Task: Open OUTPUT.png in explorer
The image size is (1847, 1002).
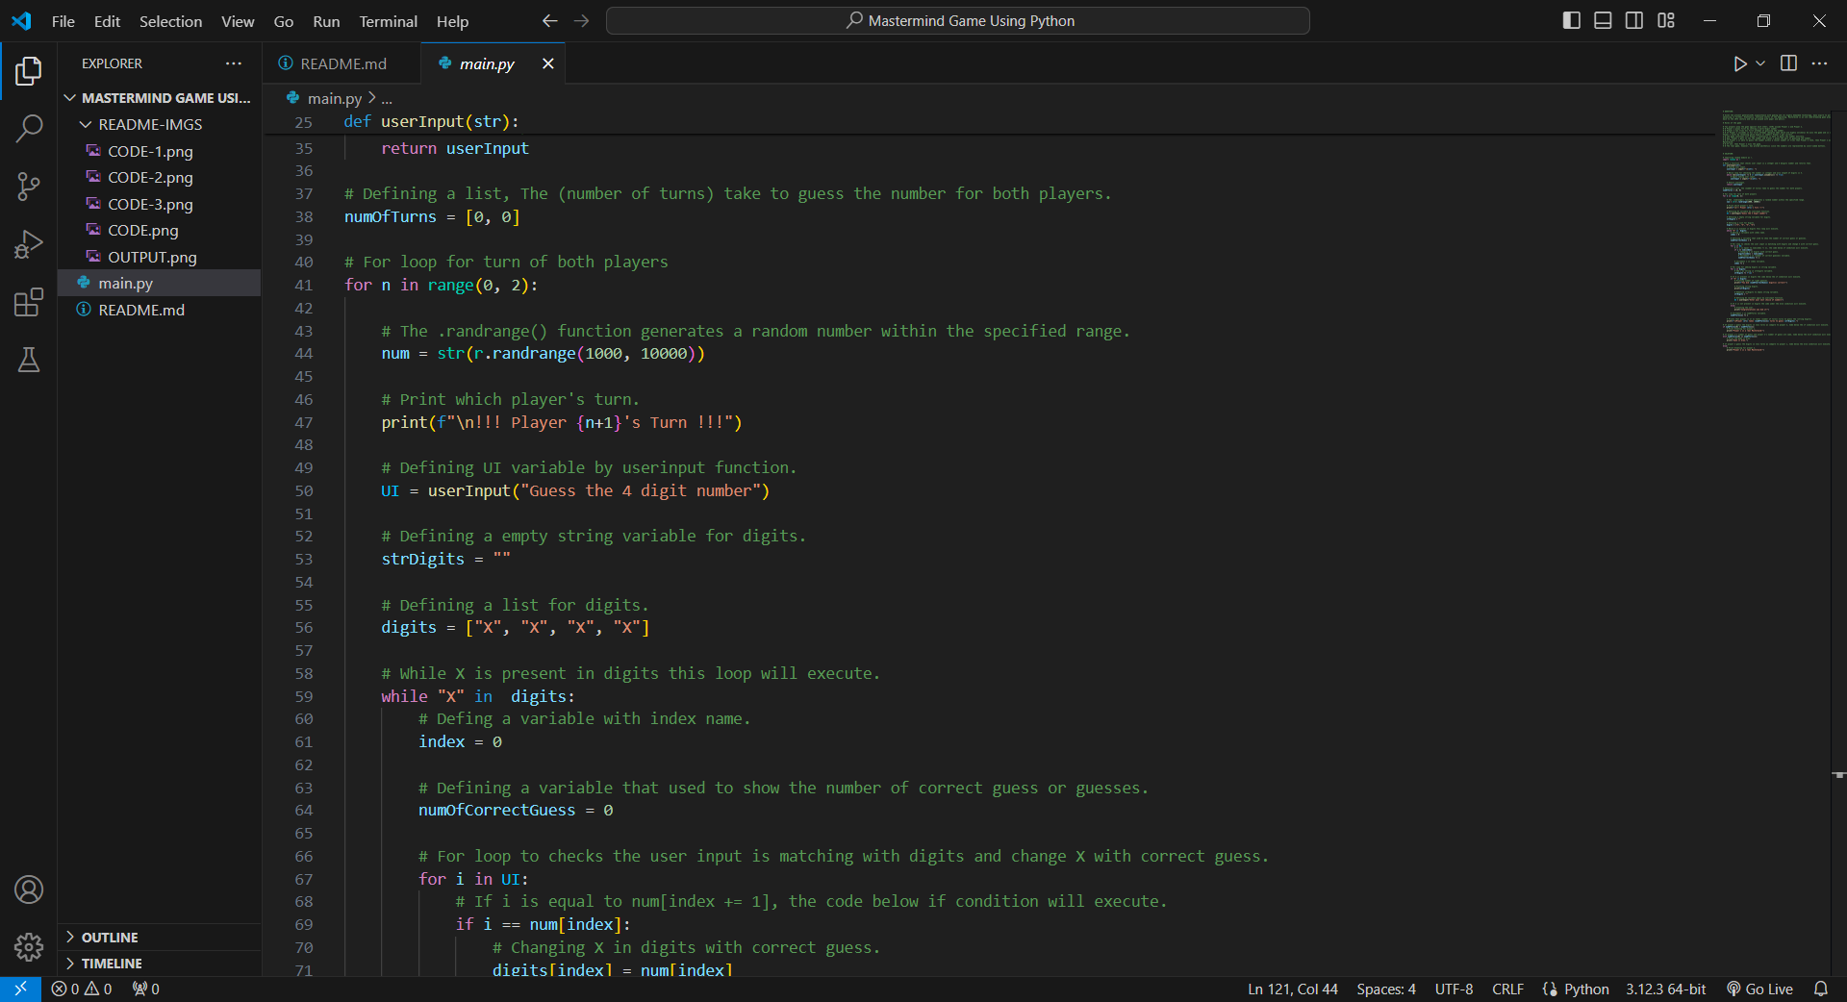Action: pos(159,257)
